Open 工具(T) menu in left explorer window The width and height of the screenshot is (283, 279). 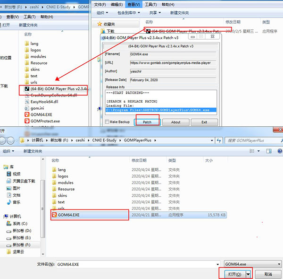(x=30, y=17)
